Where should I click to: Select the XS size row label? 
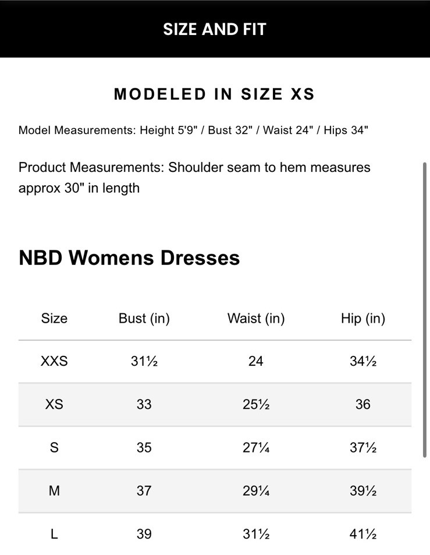coord(54,404)
